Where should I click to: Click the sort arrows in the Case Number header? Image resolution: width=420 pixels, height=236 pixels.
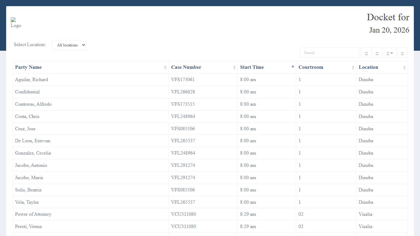(x=234, y=68)
